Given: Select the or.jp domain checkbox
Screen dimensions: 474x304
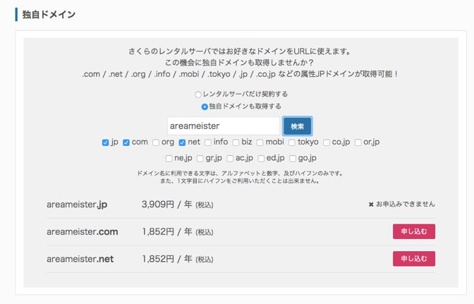Looking at the screenshot, I should tap(358, 143).
